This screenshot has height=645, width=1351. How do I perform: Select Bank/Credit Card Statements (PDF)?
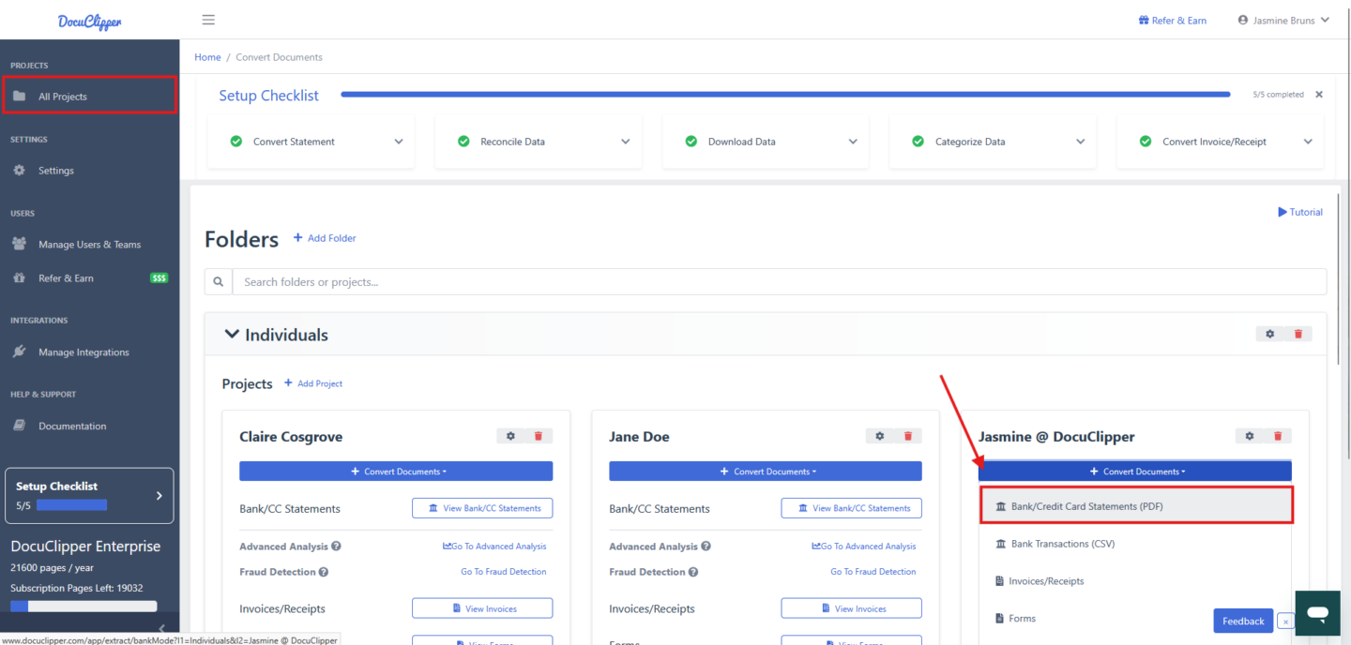(x=1137, y=506)
